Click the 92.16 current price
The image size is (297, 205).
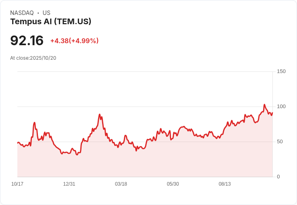pyautogui.click(x=27, y=41)
